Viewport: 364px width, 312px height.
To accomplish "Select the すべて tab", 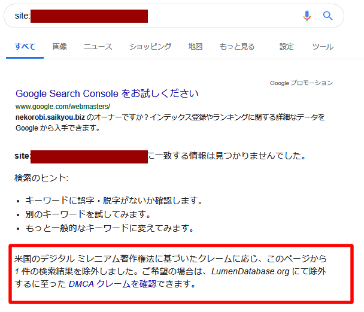I will tap(25, 47).
